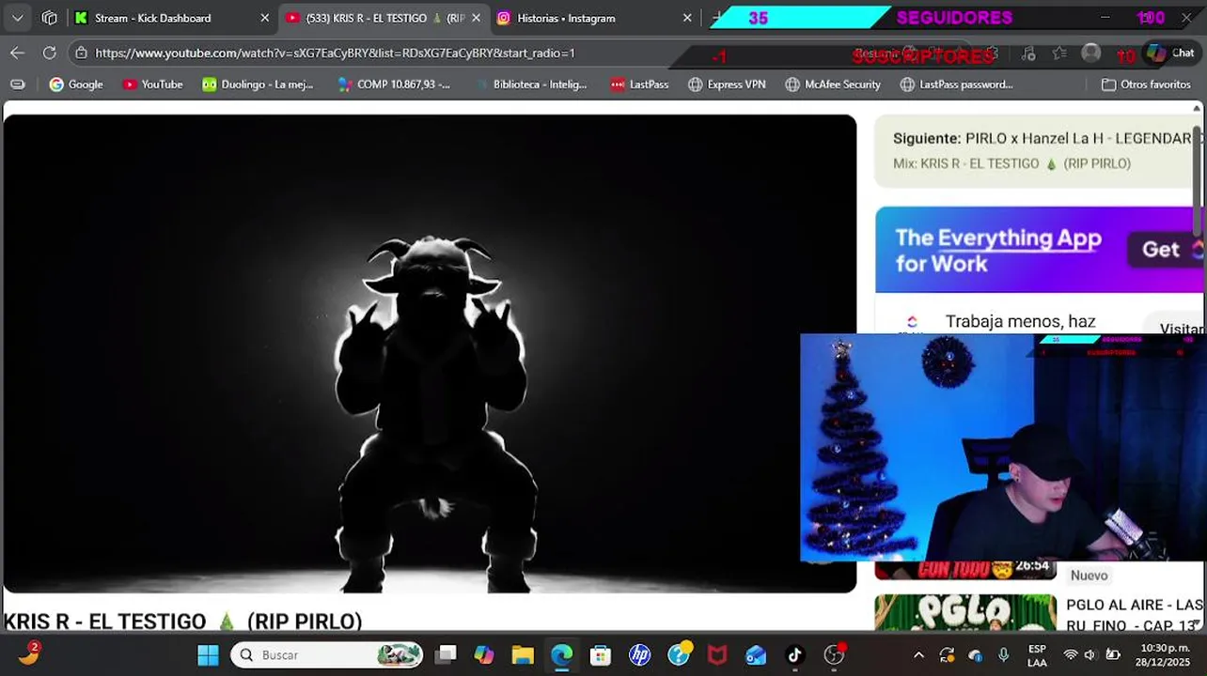
Task: Click the Buscar taskbar search box
Action: [326, 655]
